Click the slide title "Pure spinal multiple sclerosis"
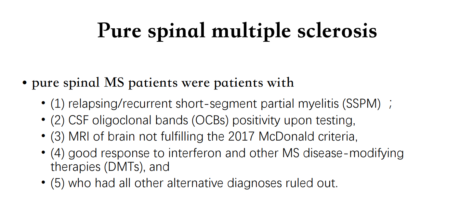This screenshot has height=221, width=474. pyautogui.click(x=237, y=31)
